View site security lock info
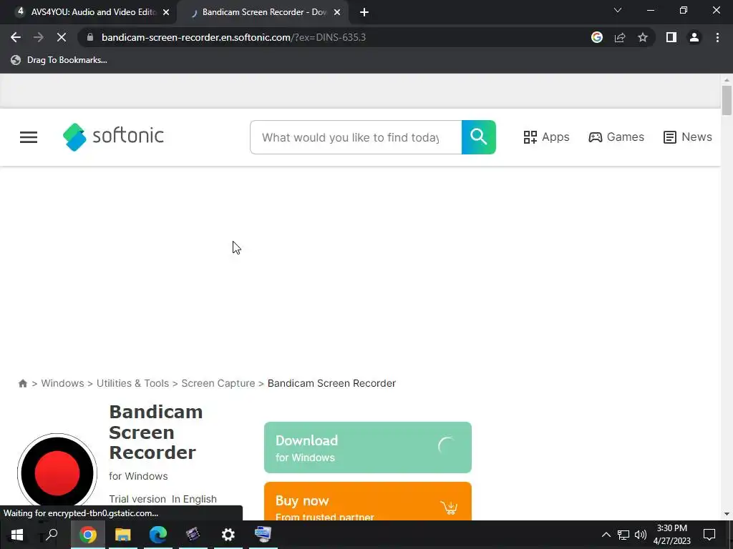This screenshot has width=733, height=549. [90, 37]
